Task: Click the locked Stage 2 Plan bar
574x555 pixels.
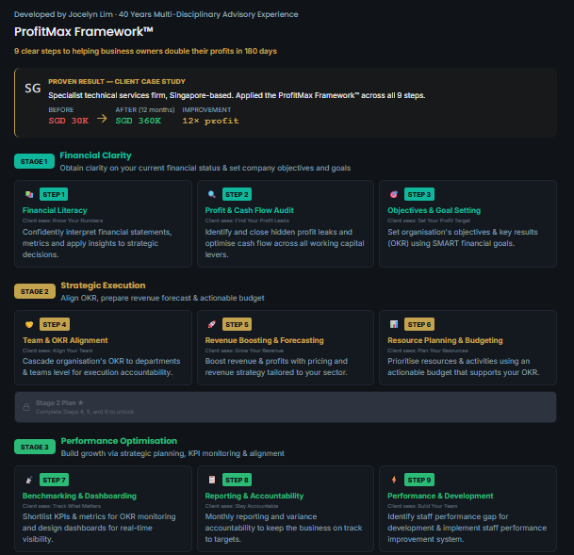Action: point(286,407)
